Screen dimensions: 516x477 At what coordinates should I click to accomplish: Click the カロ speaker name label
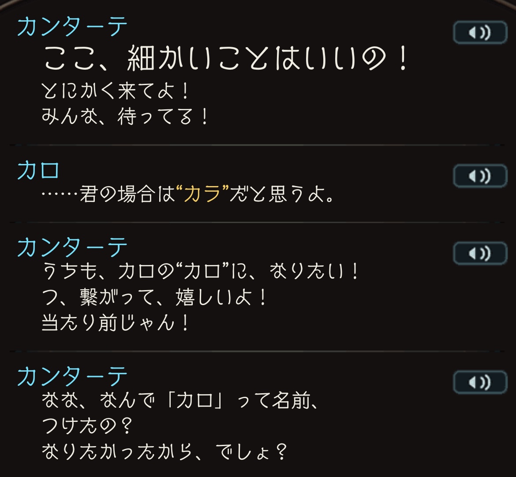click(x=38, y=171)
